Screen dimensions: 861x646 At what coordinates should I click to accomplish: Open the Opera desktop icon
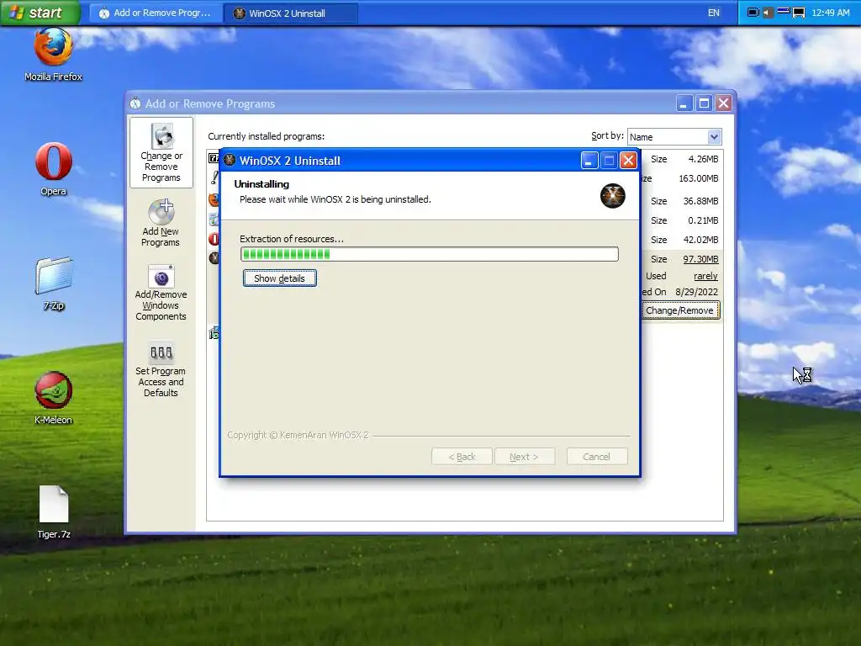(x=53, y=161)
